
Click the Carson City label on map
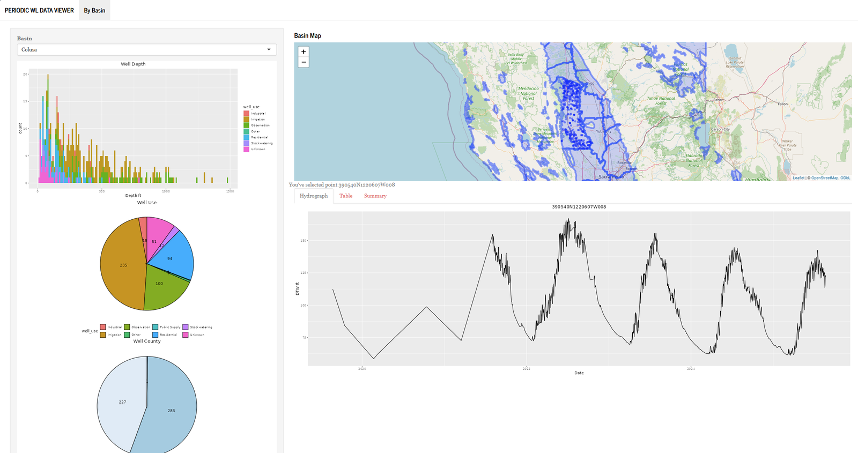click(720, 129)
